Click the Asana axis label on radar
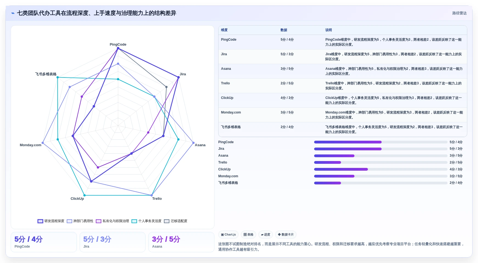Screen dimensions: 478x263 tap(200, 145)
